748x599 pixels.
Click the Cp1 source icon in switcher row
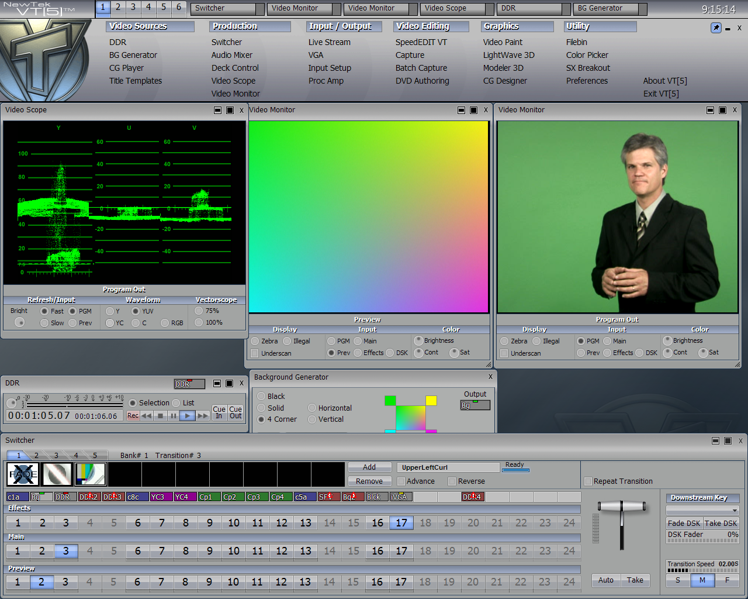pyautogui.click(x=209, y=497)
